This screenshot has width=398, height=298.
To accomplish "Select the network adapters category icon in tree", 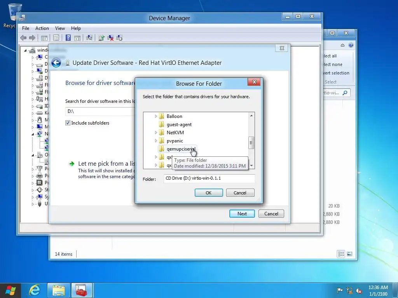I will [x=40, y=133].
